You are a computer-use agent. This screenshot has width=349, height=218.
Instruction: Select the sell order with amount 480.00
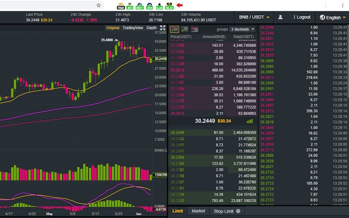(x=213, y=70)
